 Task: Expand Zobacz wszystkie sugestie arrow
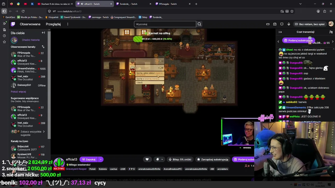point(44,132)
